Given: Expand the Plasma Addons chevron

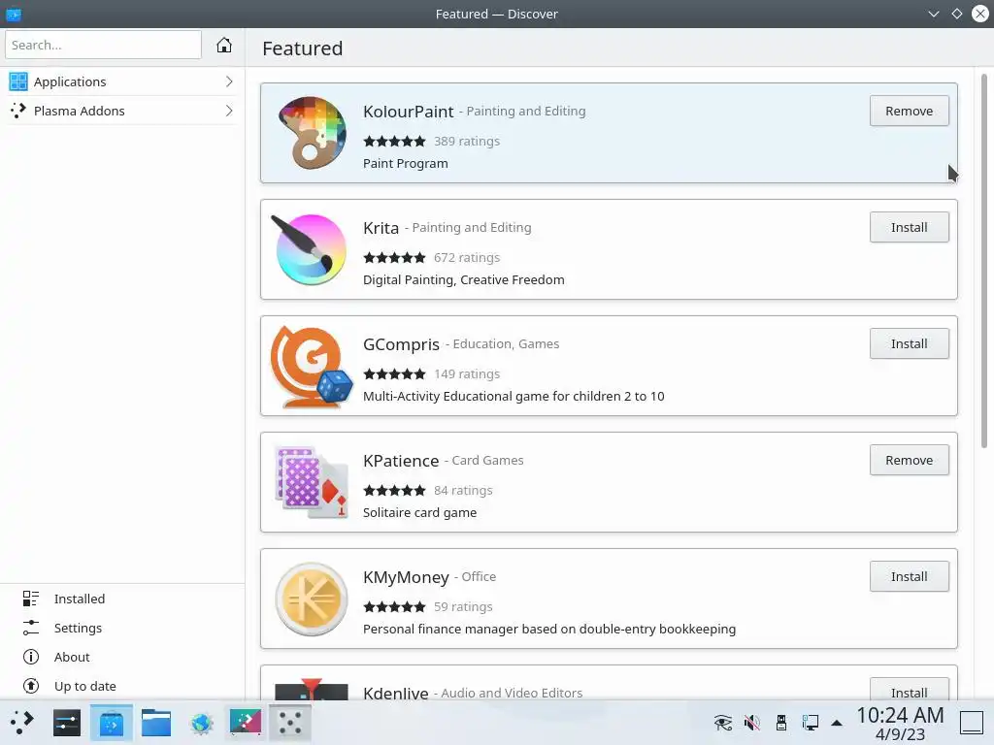Looking at the screenshot, I should (229, 111).
